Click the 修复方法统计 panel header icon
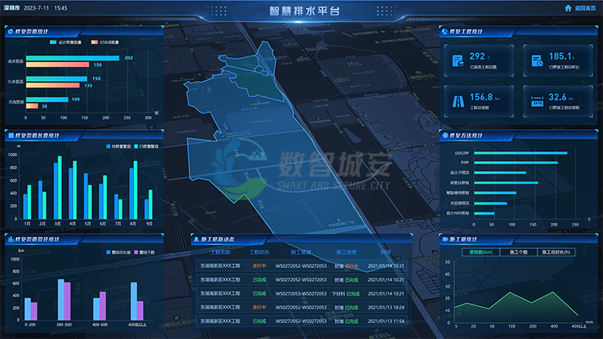This screenshot has width=603, height=339. pyautogui.click(x=446, y=135)
